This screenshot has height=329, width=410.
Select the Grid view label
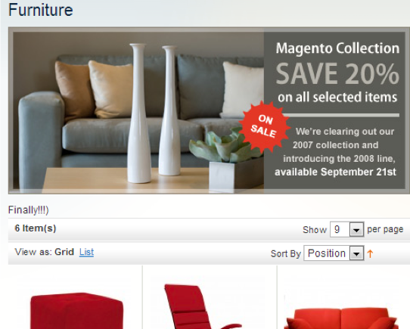[x=64, y=252]
